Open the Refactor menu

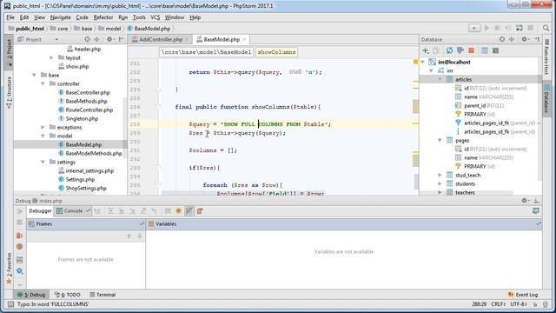(103, 17)
